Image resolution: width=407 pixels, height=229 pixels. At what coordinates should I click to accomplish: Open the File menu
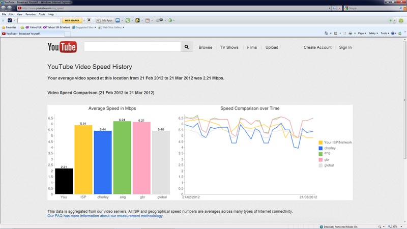pos(4,15)
